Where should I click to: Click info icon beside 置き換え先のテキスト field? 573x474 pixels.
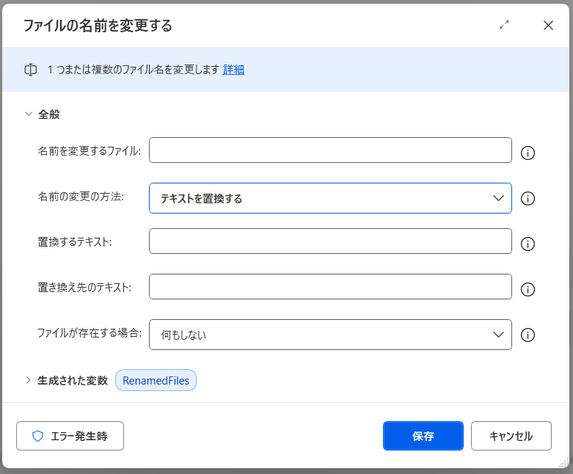coord(527,289)
